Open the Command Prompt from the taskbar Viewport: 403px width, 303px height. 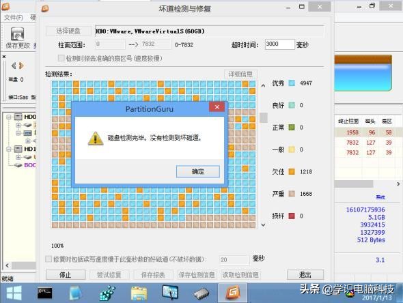pos(44,293)
